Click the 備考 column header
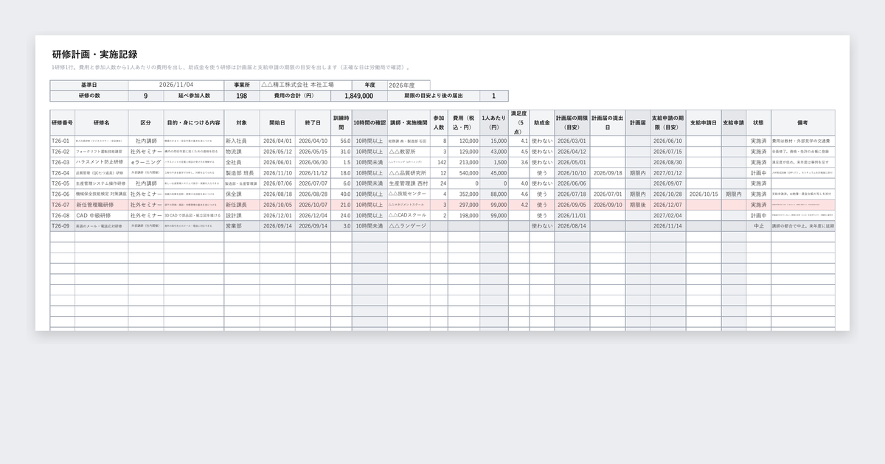Image resolution: width=885 pixels, height=464 pixels. pos(803,122)
